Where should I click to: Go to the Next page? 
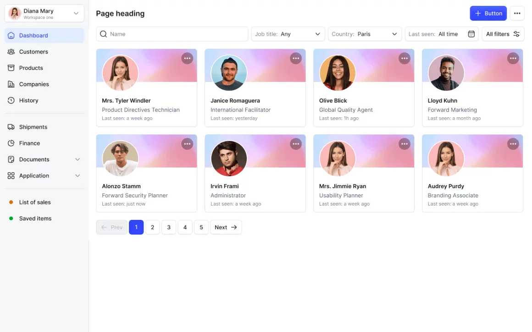[226, 227]
